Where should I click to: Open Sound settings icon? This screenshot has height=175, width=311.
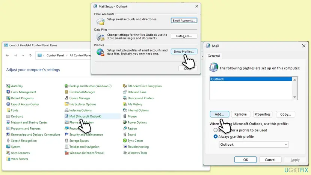125,134
